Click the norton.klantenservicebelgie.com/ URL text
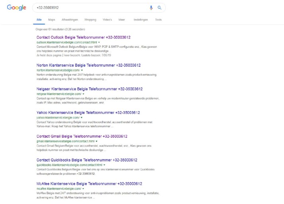Screen dimensions: 284x204 [58, 70]
